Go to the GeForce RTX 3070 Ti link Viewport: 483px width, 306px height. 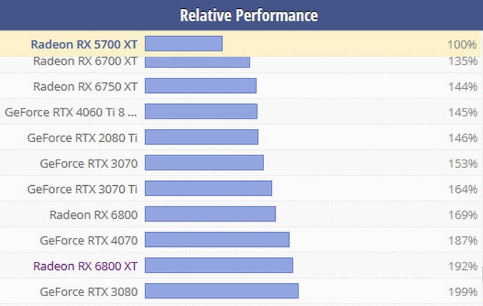(x=82, y=189)
